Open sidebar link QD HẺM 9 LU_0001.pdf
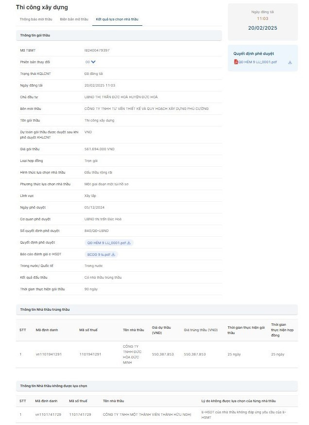This screenshot has width=309, height=425. click(257, 62)
